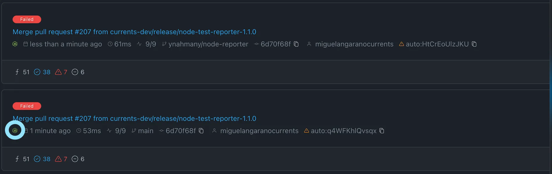Click the skipped tests icon in second run
This screenshot has height=174, width=552.
click(x=75, y=159)
